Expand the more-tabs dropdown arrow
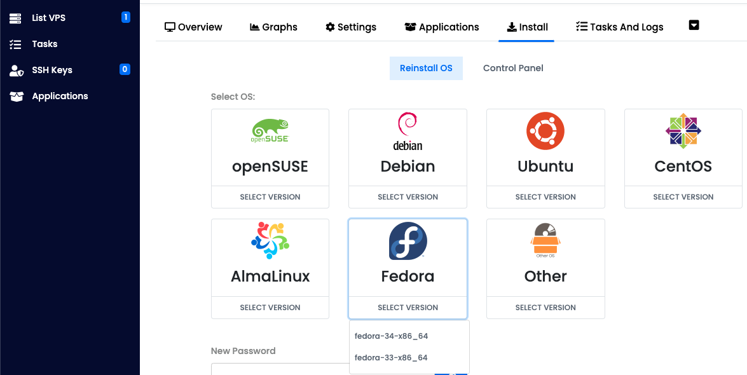747x375 pixels. pos(694,25)
